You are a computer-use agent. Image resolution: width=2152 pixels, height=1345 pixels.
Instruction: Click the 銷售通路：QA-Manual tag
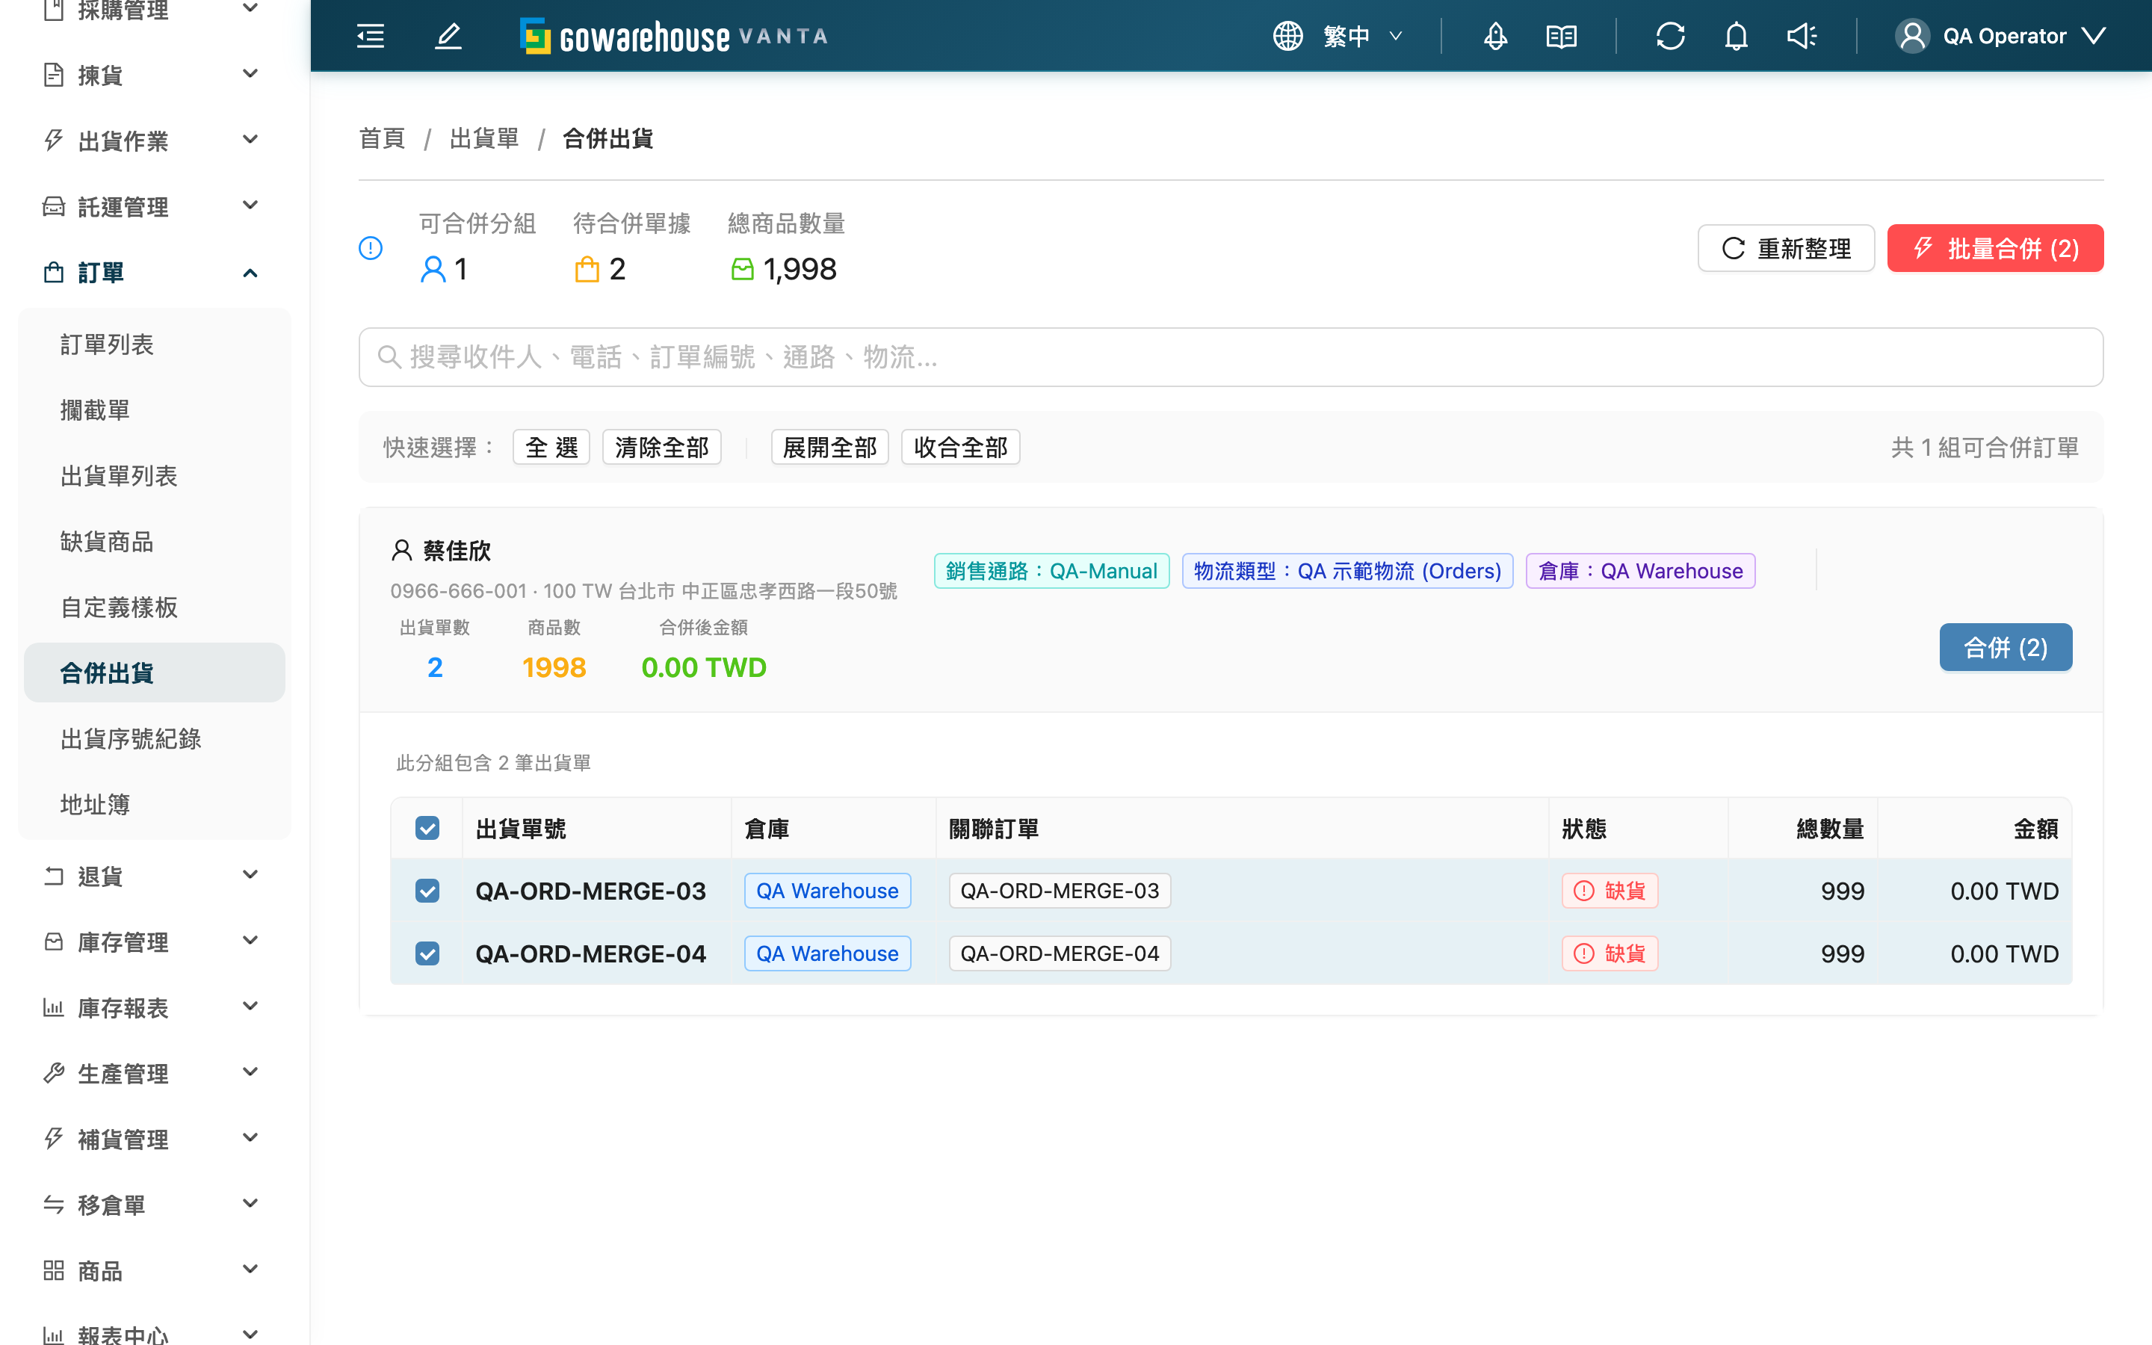click(1051, 571)
